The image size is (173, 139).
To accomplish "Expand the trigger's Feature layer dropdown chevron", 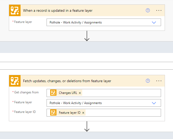I will (x=154, y=22).
